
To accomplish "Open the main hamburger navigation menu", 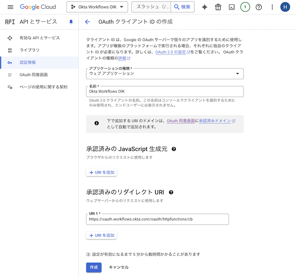I will click(x=10, y=7).
